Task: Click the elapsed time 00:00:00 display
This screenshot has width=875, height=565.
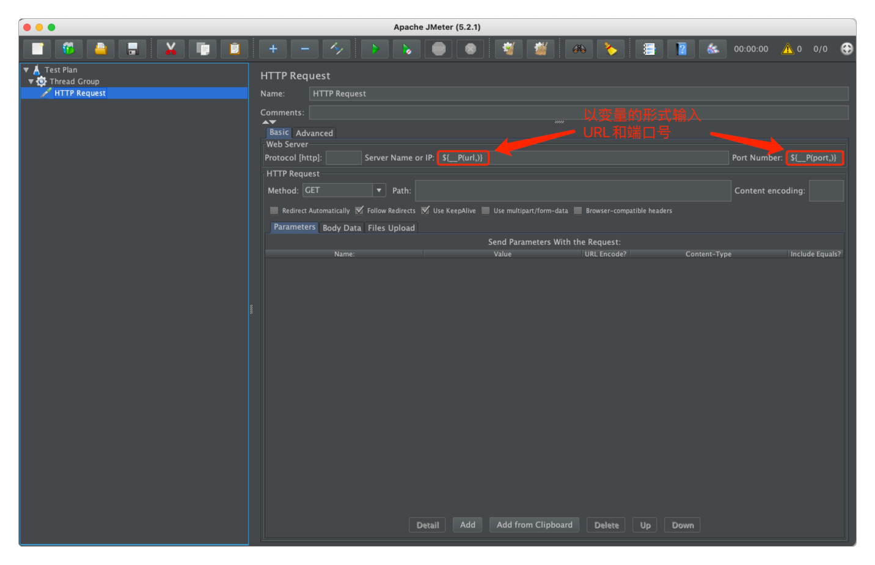Action: coord(751,49)
